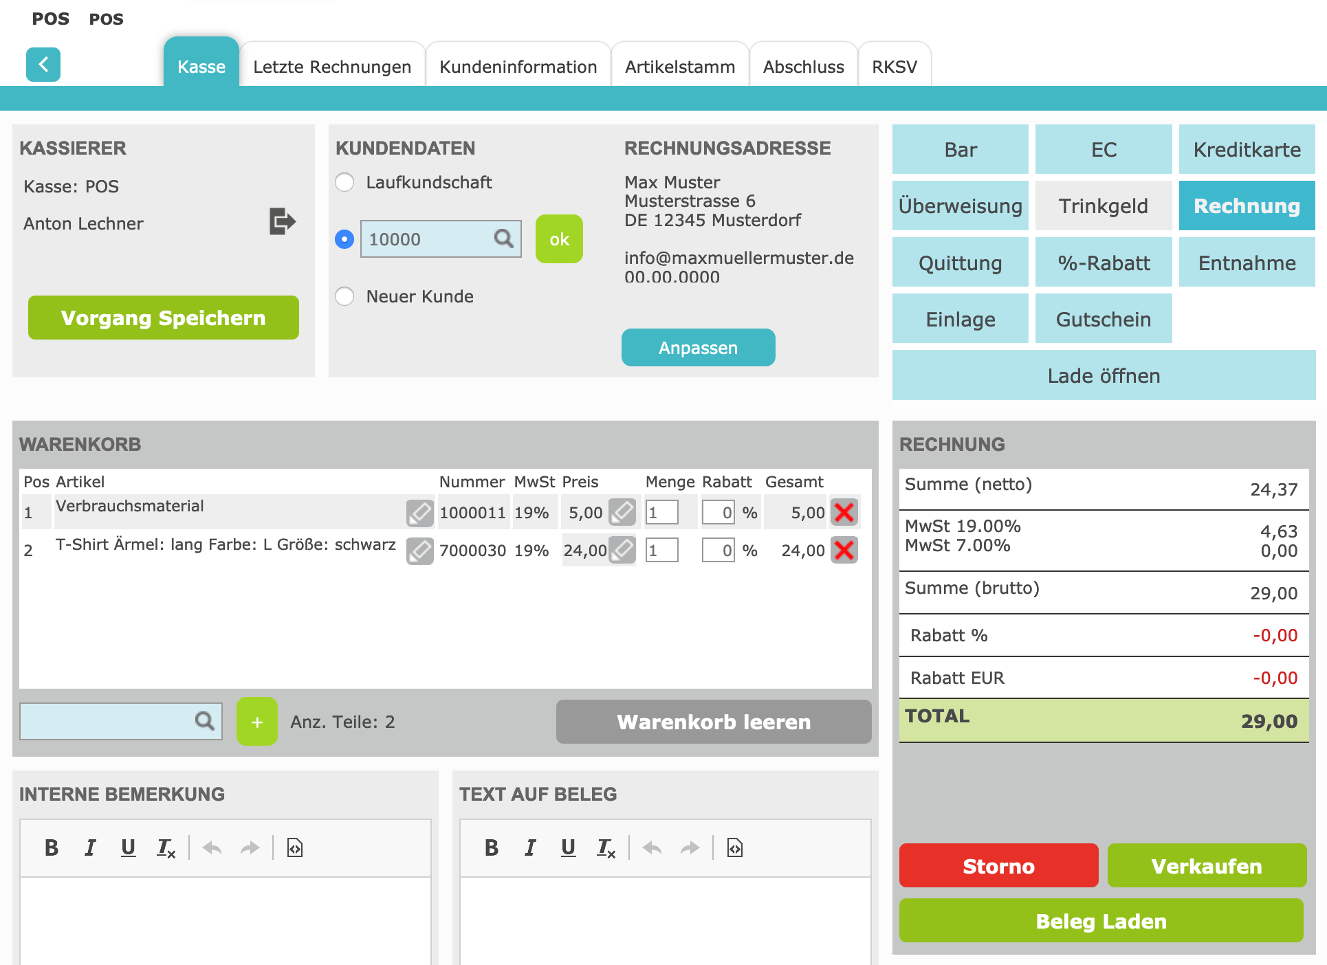
Task: Edit the T-Shirt price with pencil icon
Action: pos(622,550)
